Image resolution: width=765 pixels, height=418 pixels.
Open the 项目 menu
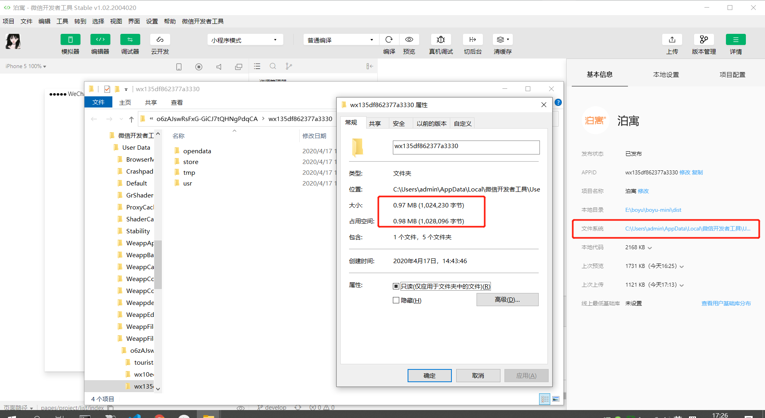click(x=8, y=21)
